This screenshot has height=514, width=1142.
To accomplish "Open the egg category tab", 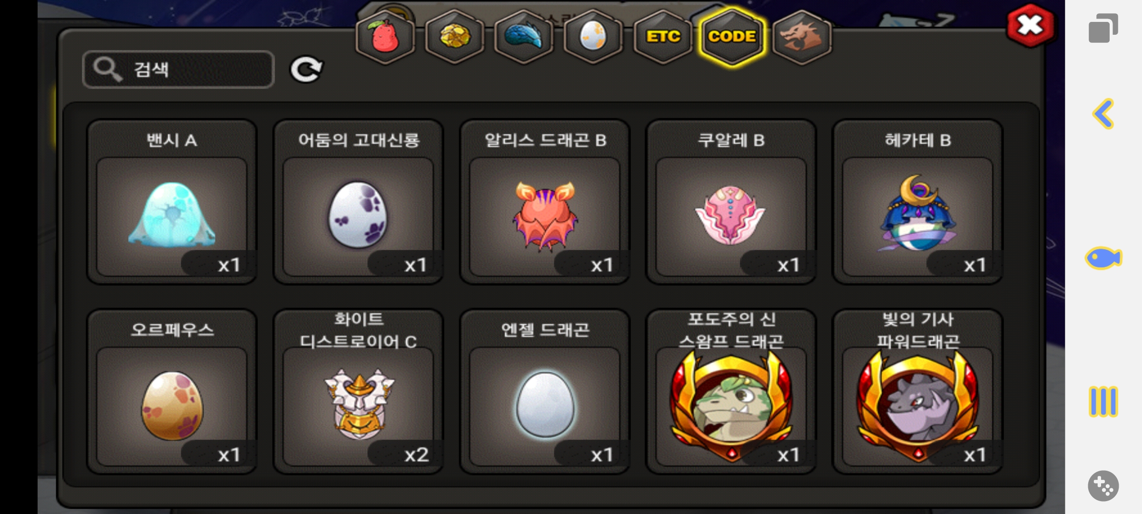I will pyautogui.click(x=593, y=37).
